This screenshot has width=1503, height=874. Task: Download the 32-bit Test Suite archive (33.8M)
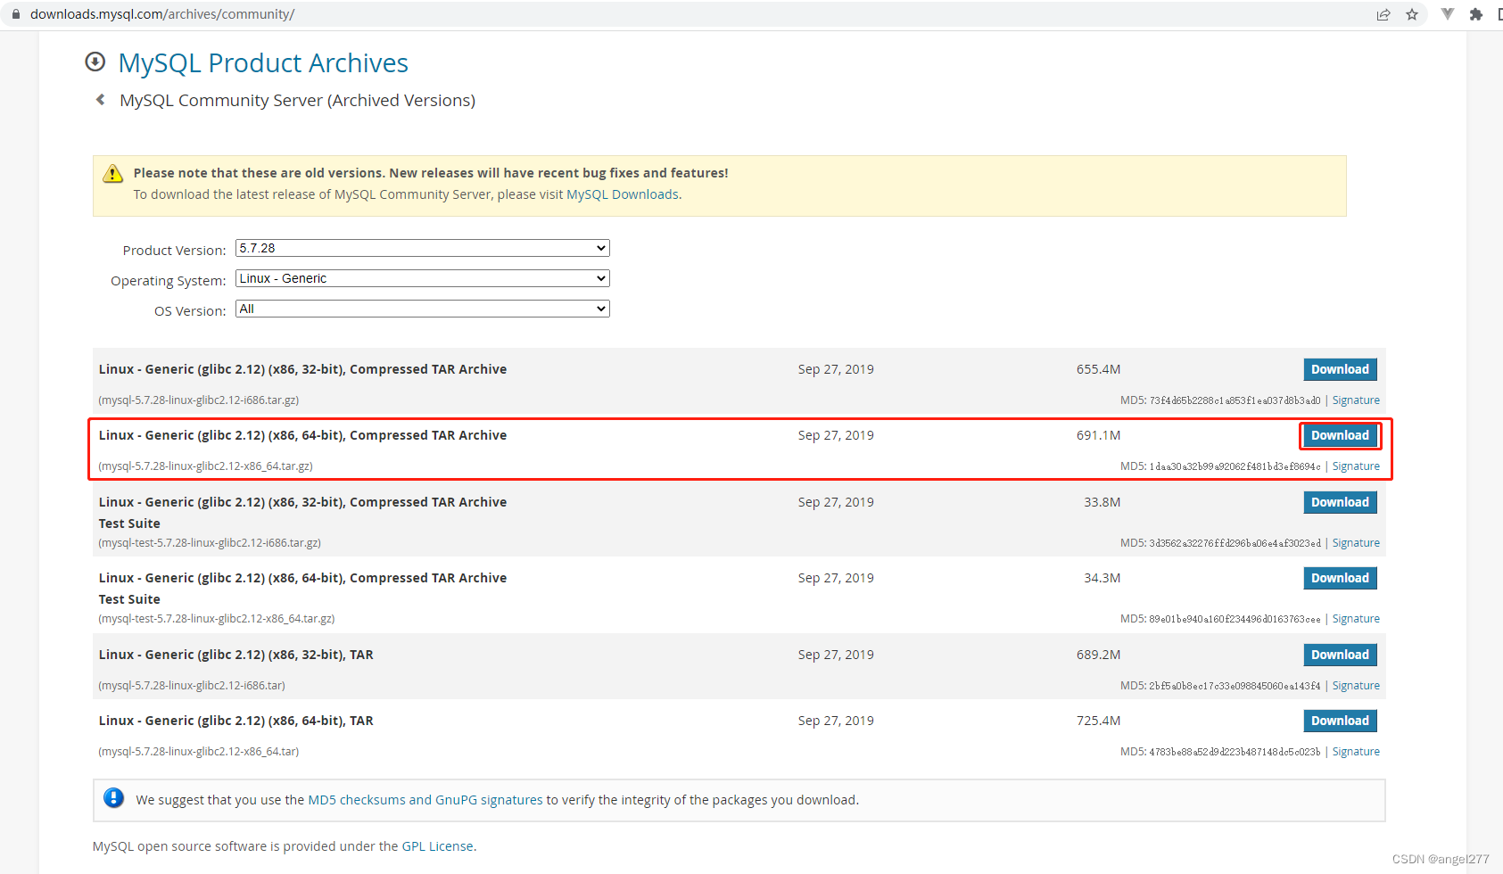(x=1340, y=502)
